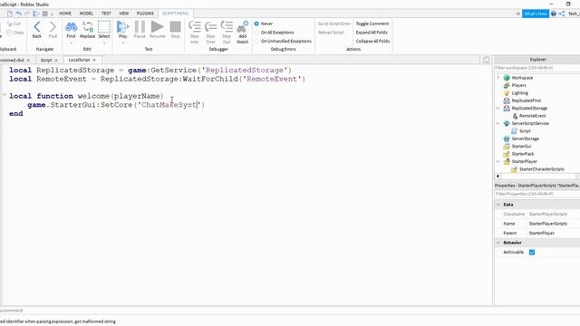
Task: Select On Unhandled Exceptions option
Action: pos(256,41)
